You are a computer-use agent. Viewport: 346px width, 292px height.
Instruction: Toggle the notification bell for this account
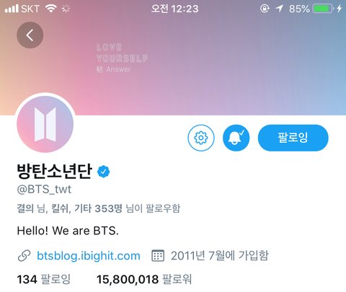(x=236, y=138)
